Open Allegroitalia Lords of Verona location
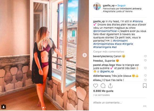Image resolution: width=154 pixels, height=111 pixels. 117,11
